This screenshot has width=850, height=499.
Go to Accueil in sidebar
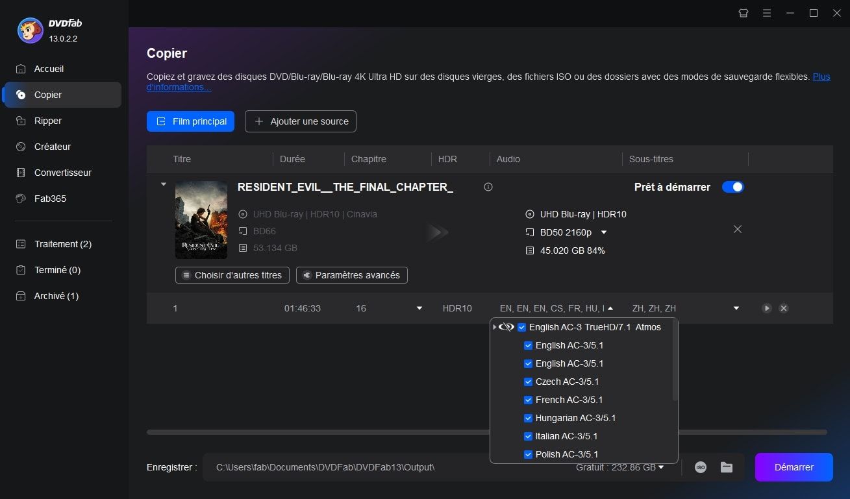tap(62, 69)
